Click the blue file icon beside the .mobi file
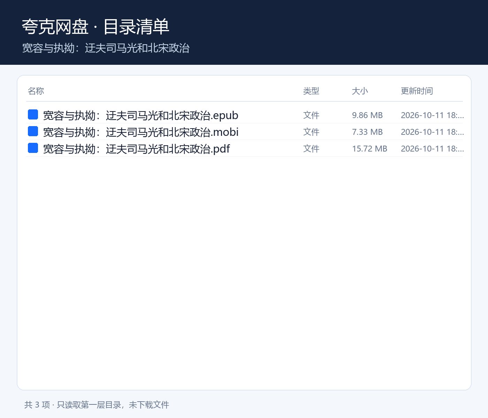 tap(33, 131)
